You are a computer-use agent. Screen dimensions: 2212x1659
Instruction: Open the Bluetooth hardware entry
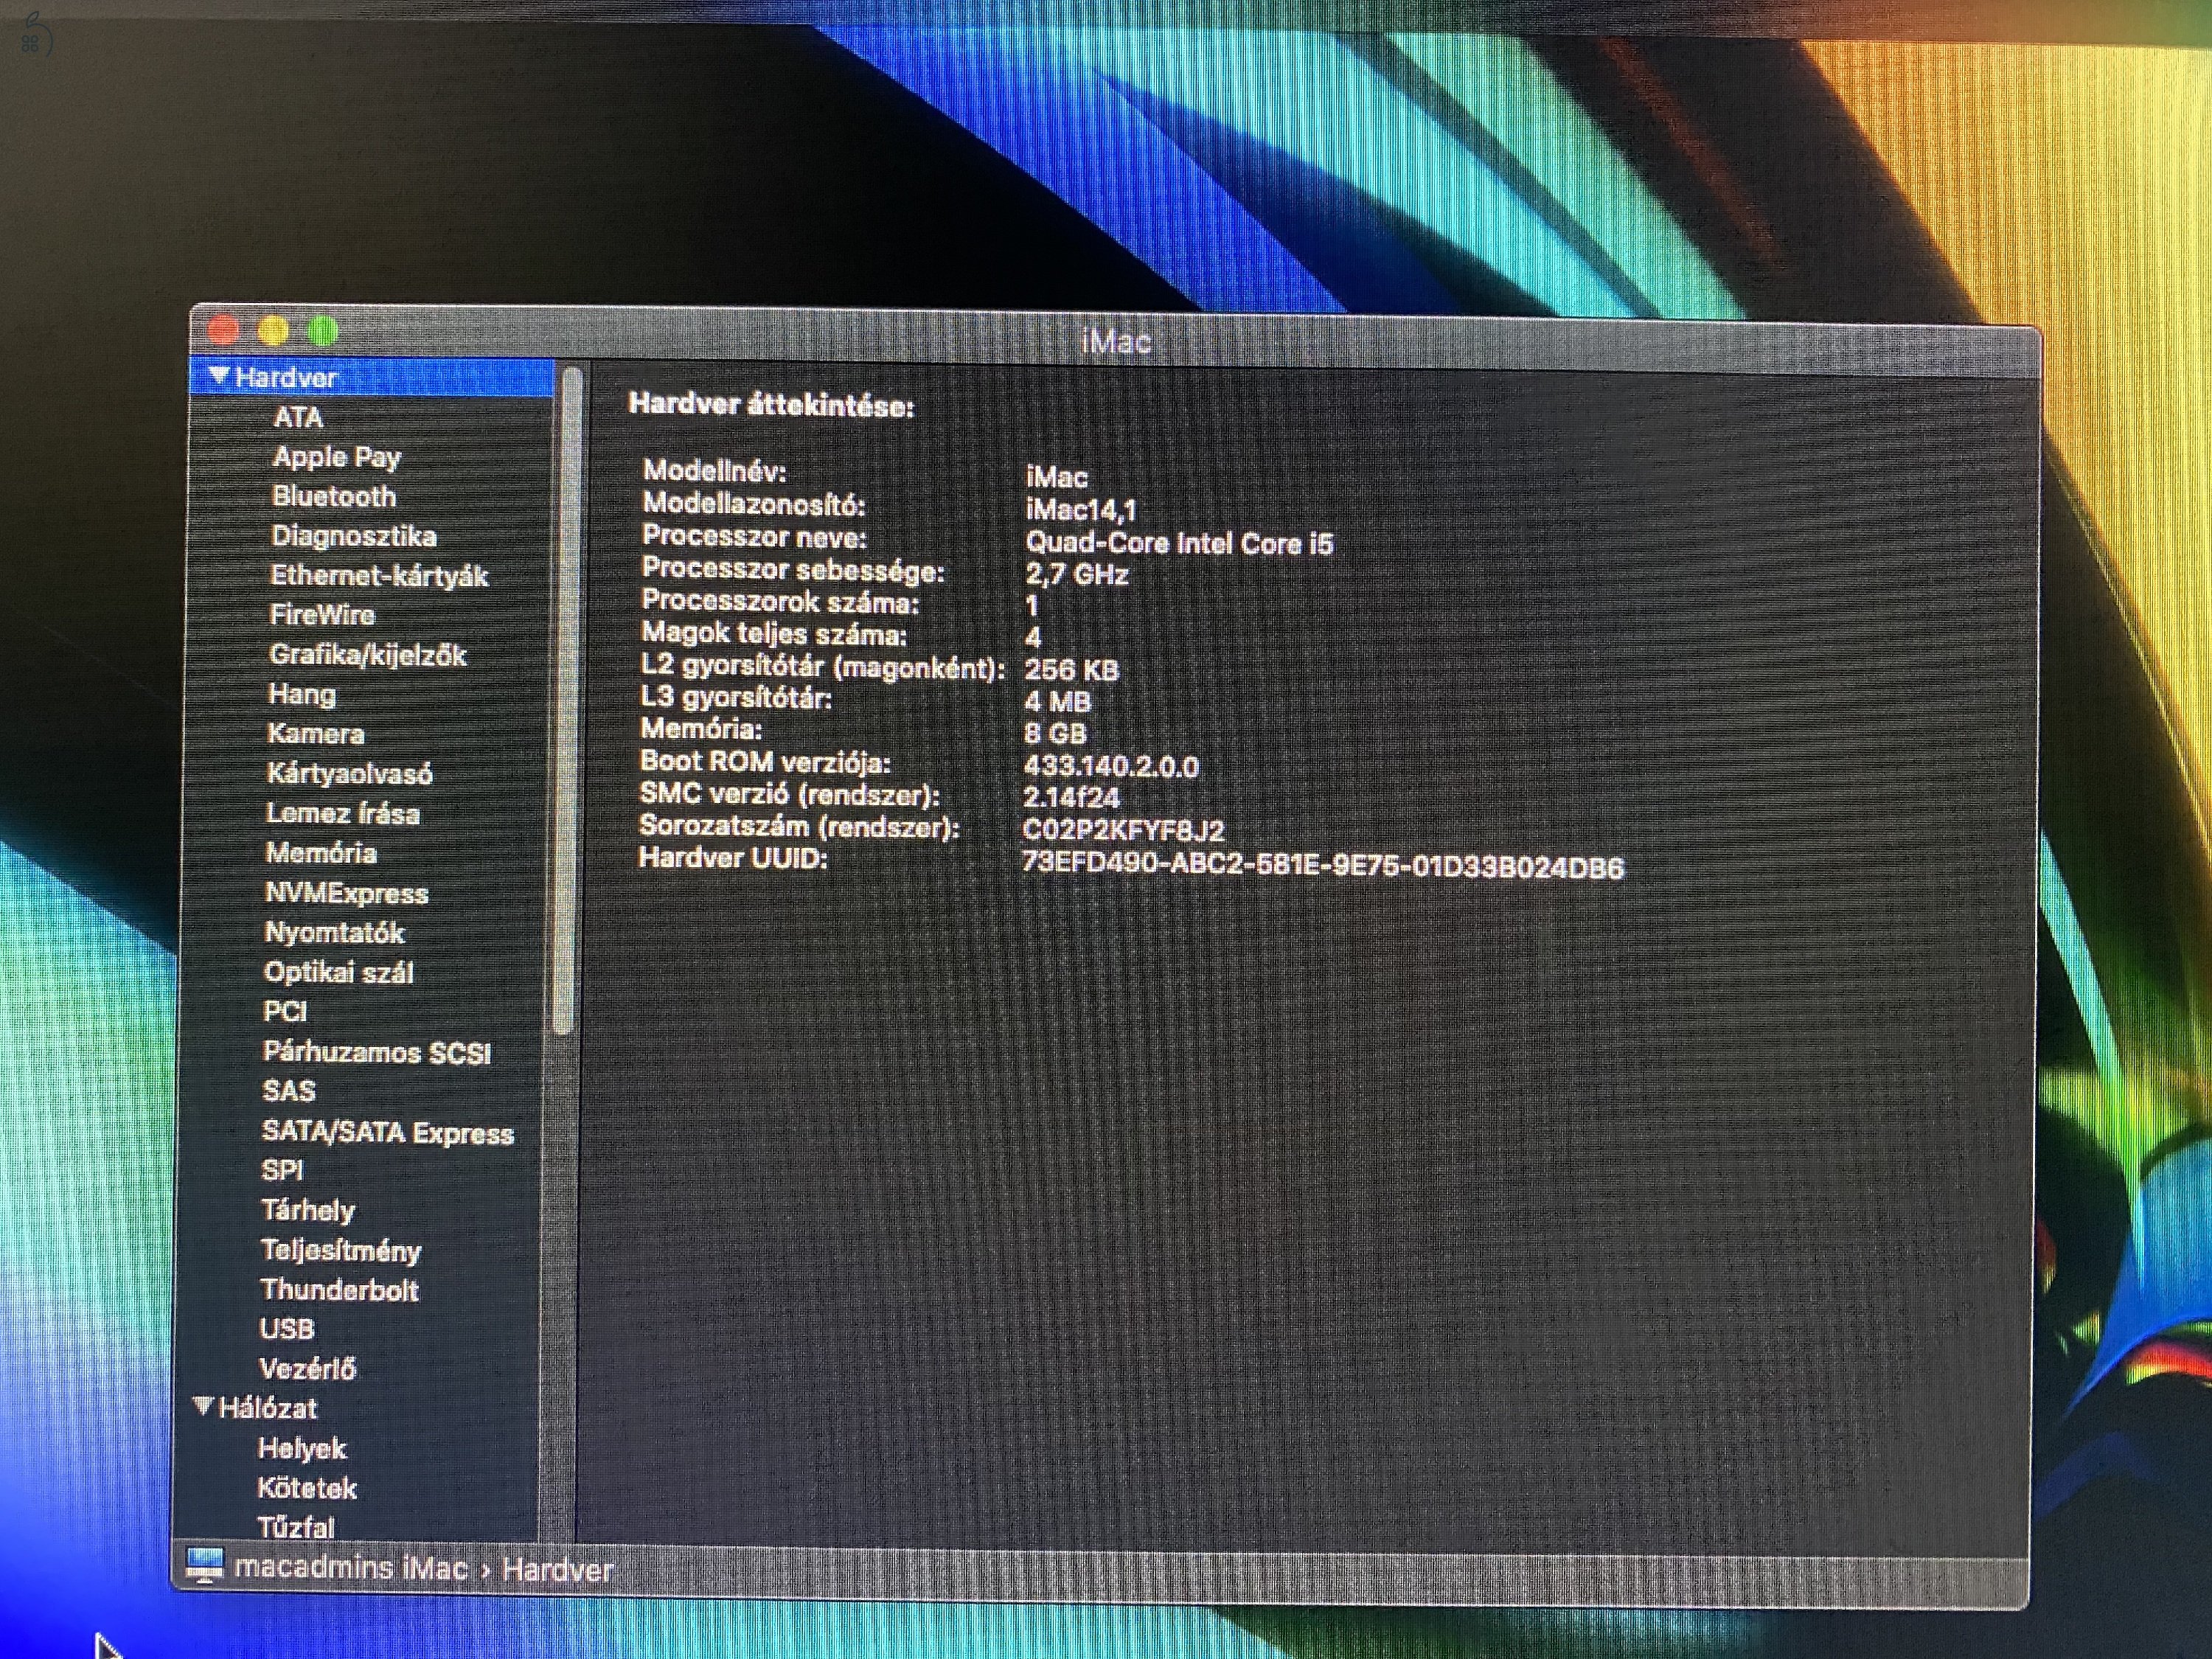click(334, 496)
